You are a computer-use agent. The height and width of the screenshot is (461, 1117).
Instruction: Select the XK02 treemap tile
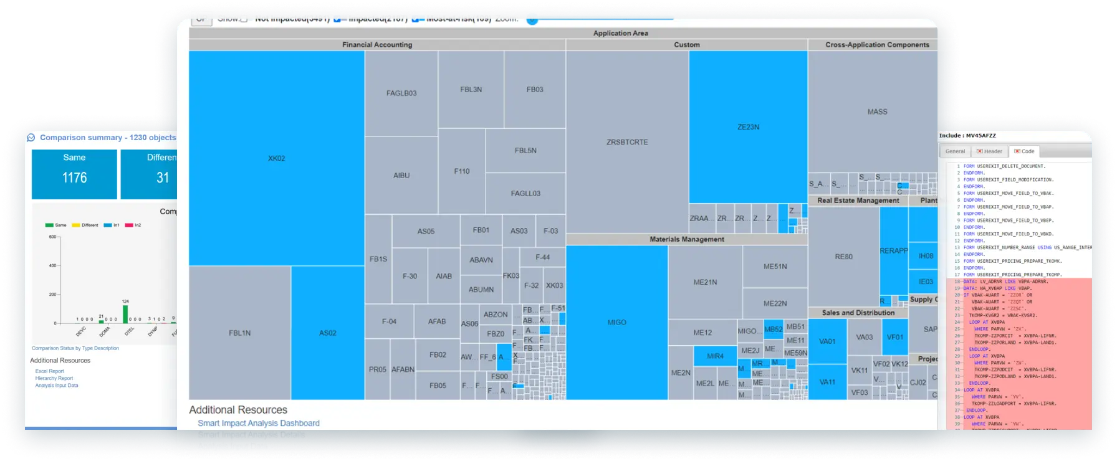tap(276, 158)
